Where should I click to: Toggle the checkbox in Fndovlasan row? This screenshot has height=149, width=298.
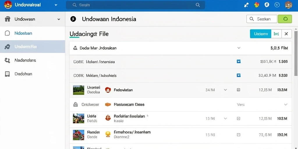tap(239, 90)
